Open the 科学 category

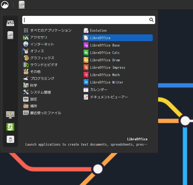[x=30, y=85]
